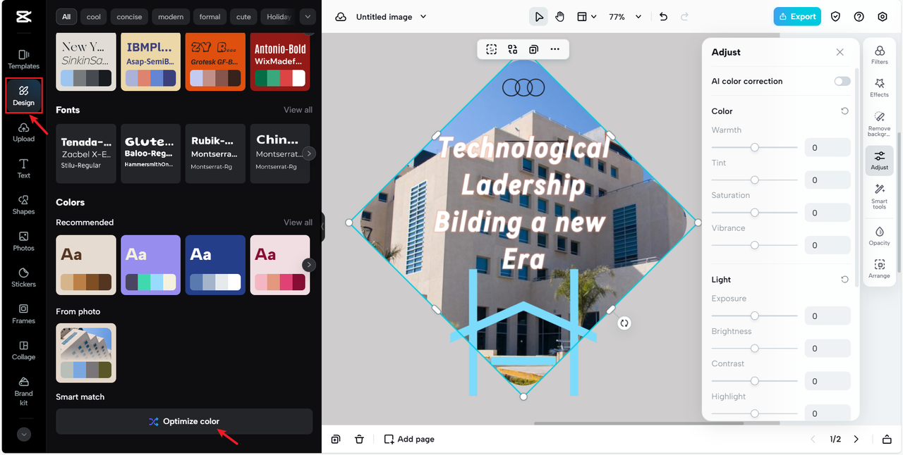The height and width of the screenshot is (455, 903).
Task: Select the All filter tag
Action: 66,17
